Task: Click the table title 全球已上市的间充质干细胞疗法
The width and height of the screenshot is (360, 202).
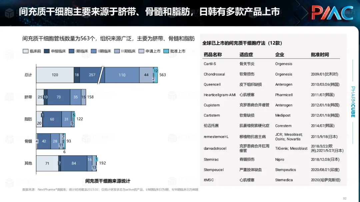Action: click(242, 43)
